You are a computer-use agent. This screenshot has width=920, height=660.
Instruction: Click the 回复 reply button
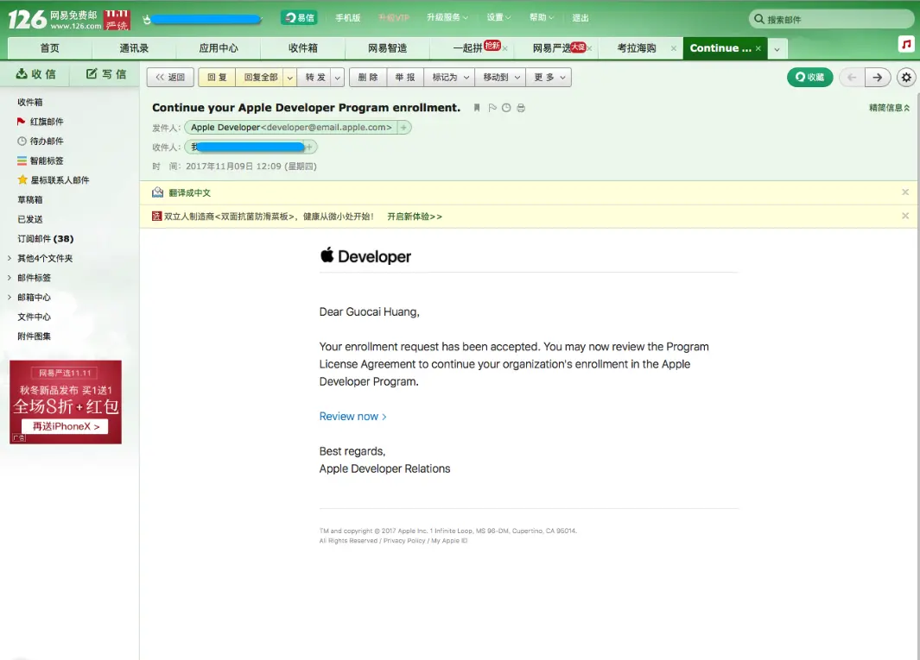click(217, 78)
